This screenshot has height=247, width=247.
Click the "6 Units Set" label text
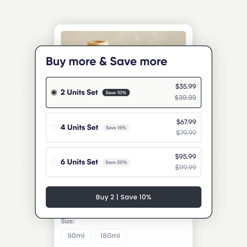click(x=79, y=162)
